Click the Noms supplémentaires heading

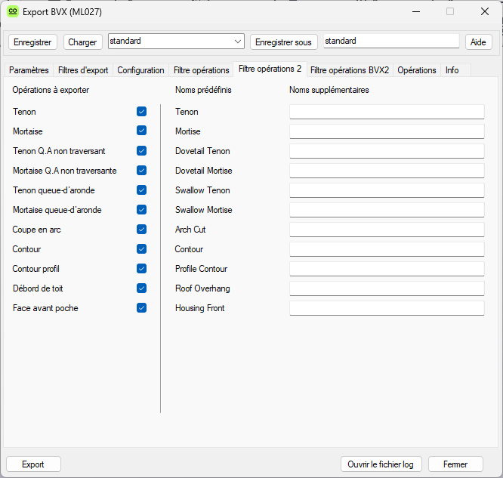click(329, 90)
